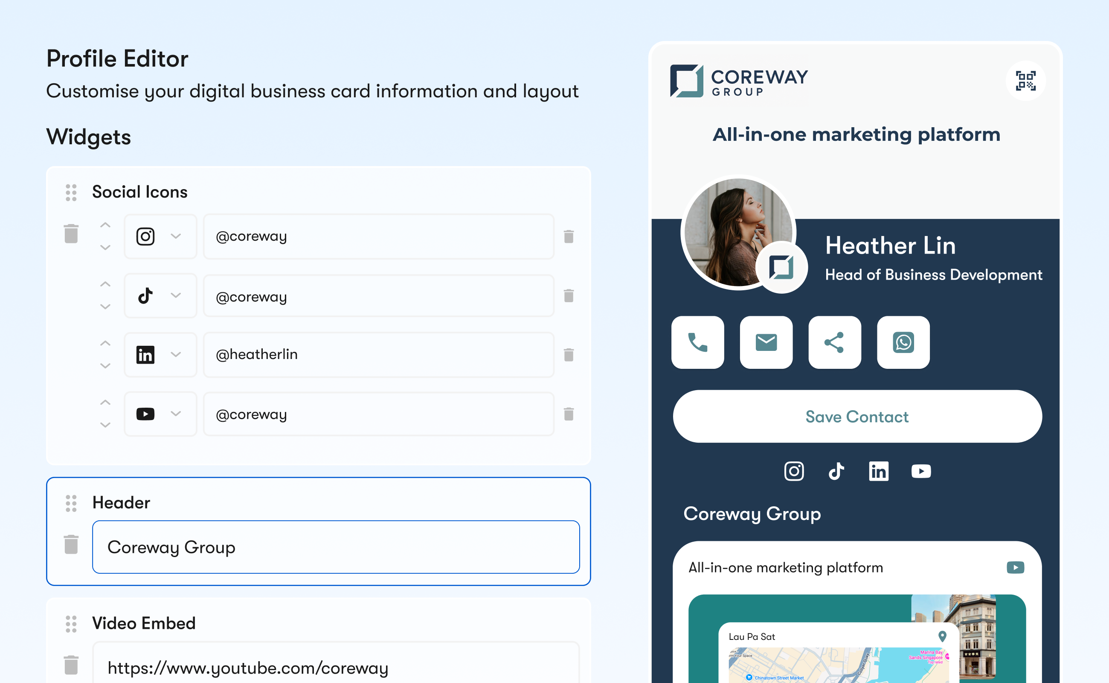Viewport: 1109px width, 683px height.
Task: Click the 'Coreway Group' header in preview
Action: (x=752, y=514)
